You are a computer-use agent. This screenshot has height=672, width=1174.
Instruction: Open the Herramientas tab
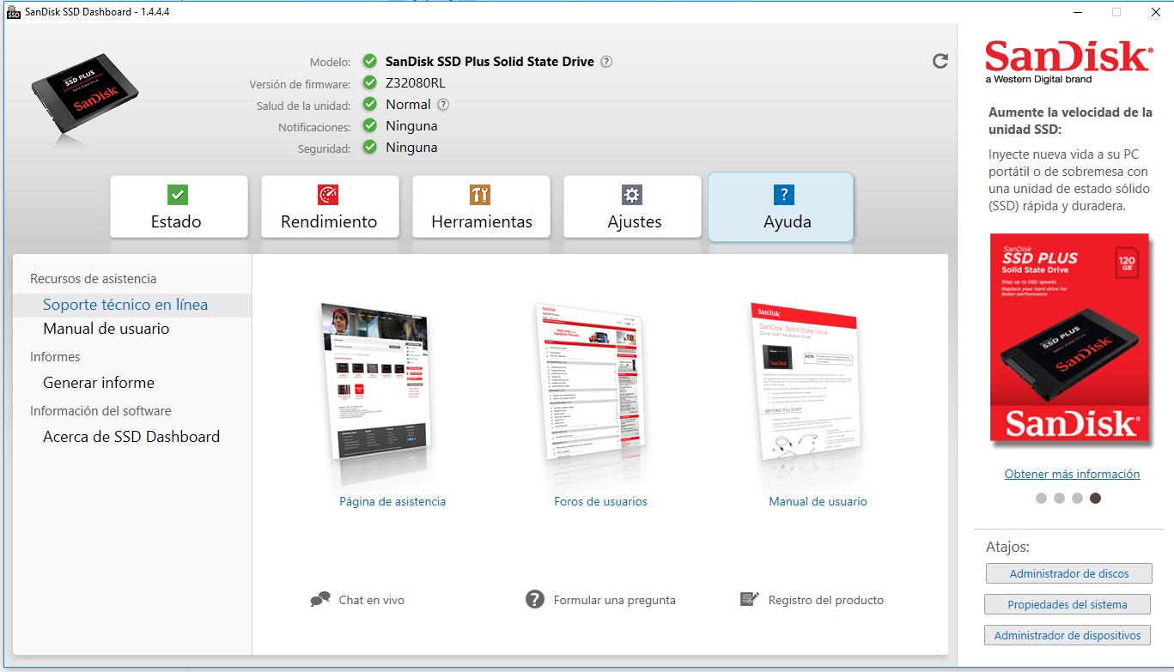tap(481, 207)
